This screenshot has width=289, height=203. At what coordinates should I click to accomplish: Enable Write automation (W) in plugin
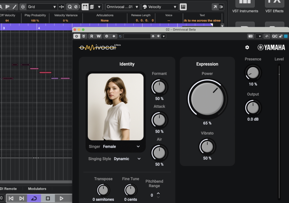click(x=99, y=36)
